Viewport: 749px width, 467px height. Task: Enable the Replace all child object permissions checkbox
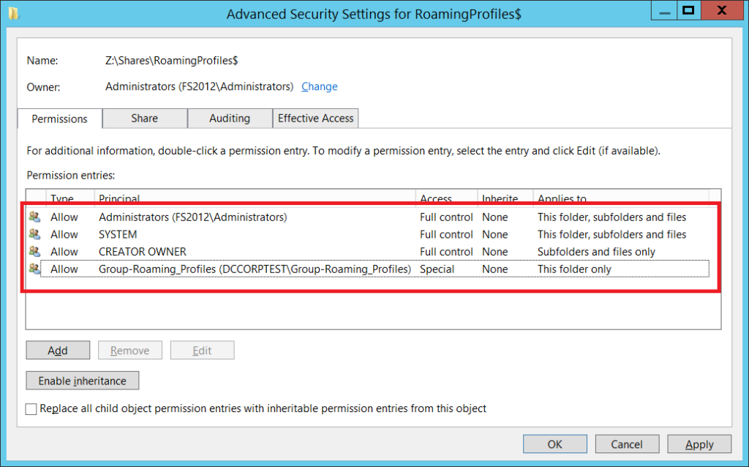pyautogui.click(x=31, y=408)
